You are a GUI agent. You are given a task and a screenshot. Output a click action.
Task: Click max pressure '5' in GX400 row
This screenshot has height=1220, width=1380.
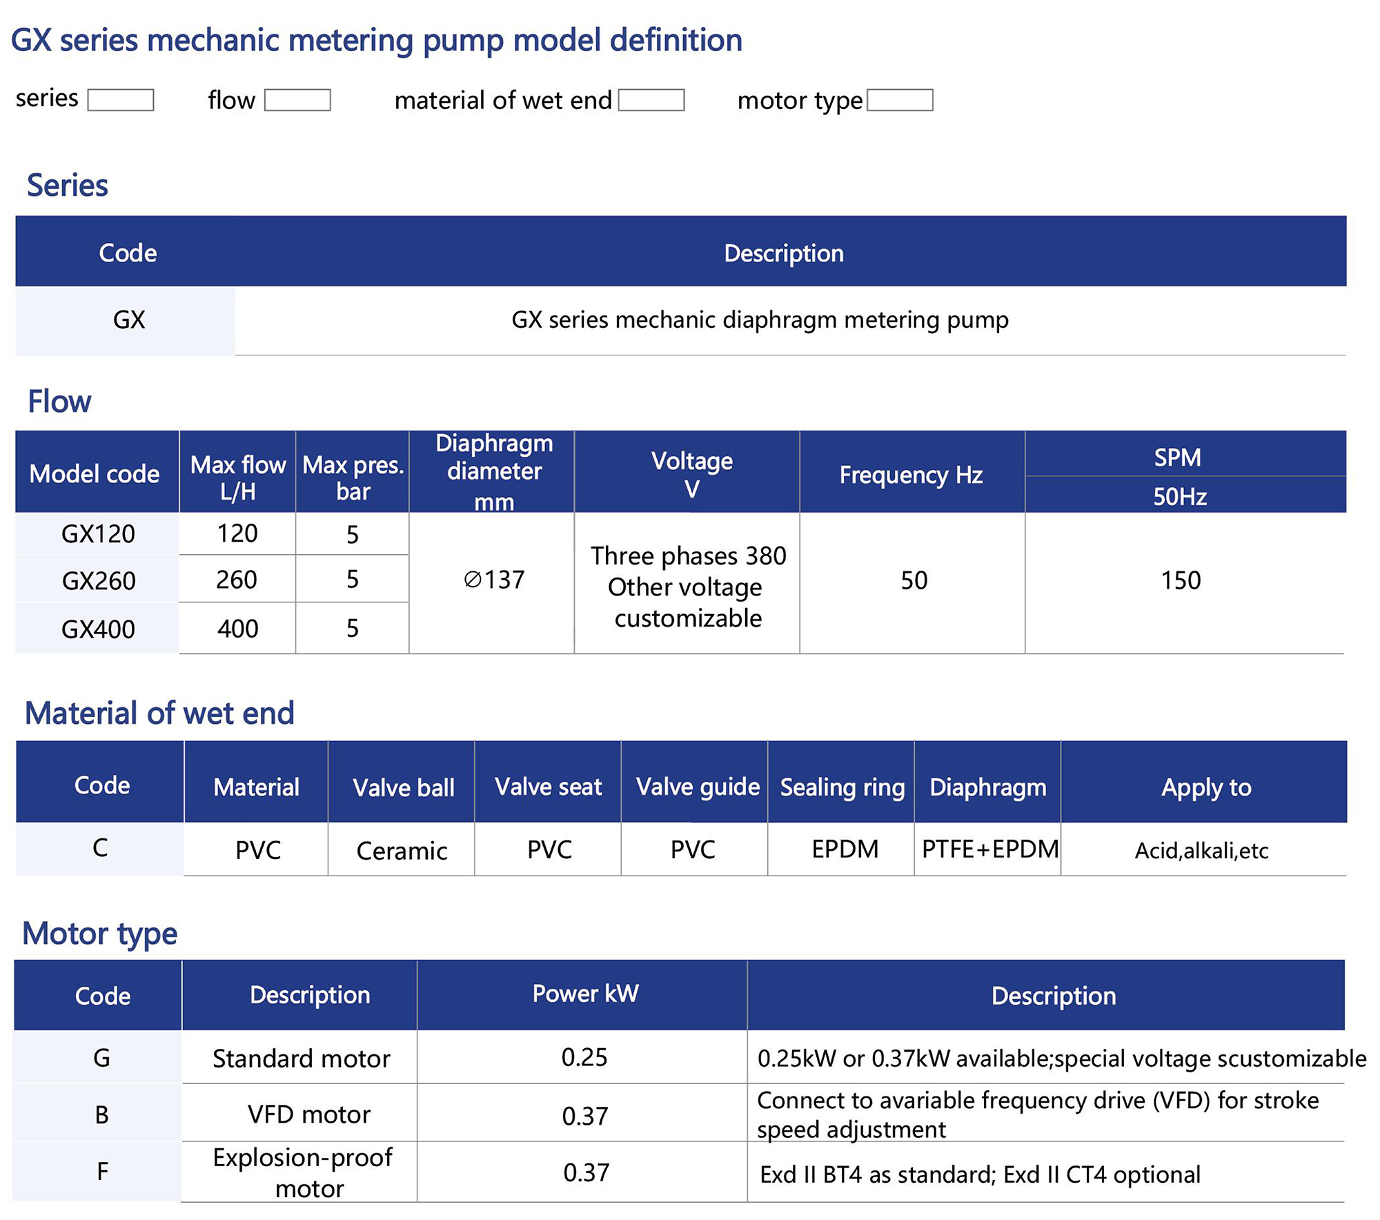click(353, 628)
